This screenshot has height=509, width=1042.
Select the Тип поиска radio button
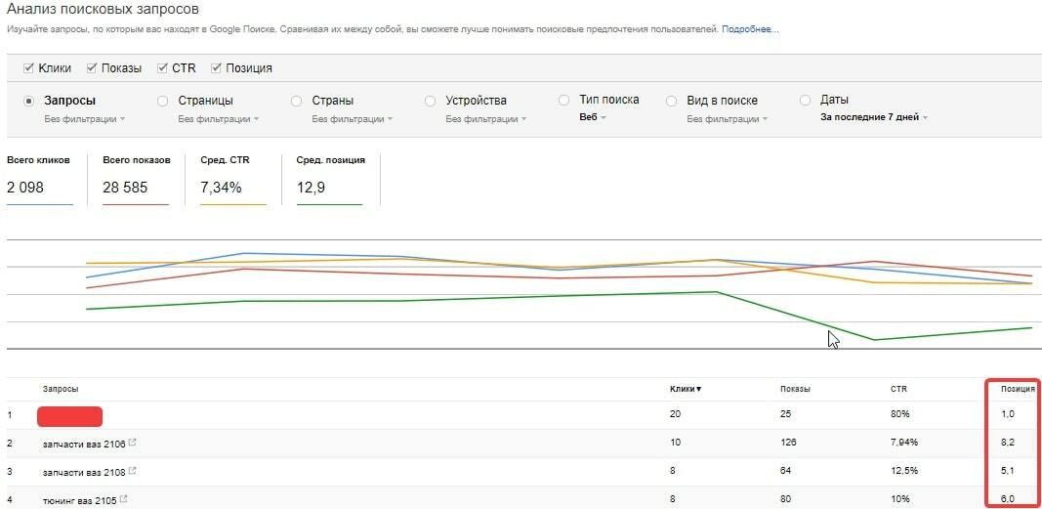point(563,100)
